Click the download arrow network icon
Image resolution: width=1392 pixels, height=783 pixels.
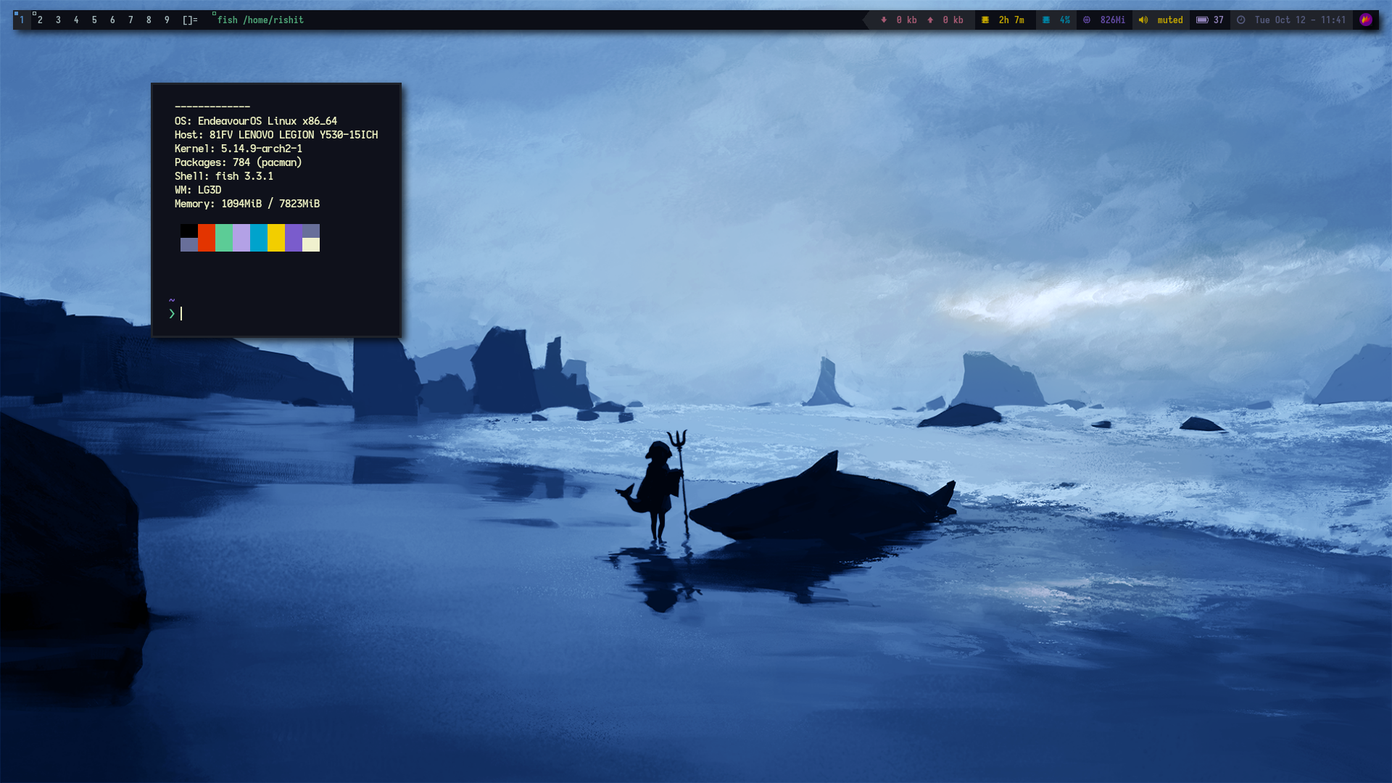tap(884, 20)
